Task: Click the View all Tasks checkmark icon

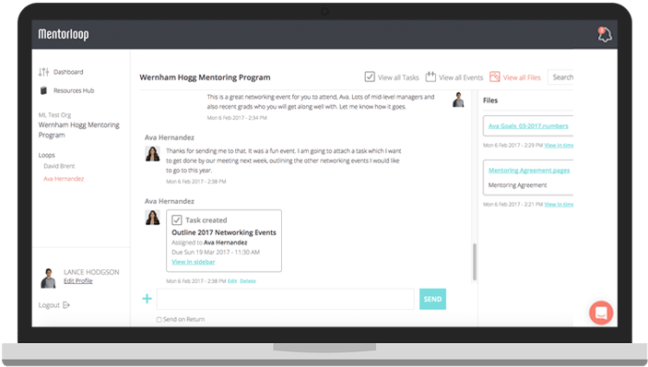Action: coord(370,77)
